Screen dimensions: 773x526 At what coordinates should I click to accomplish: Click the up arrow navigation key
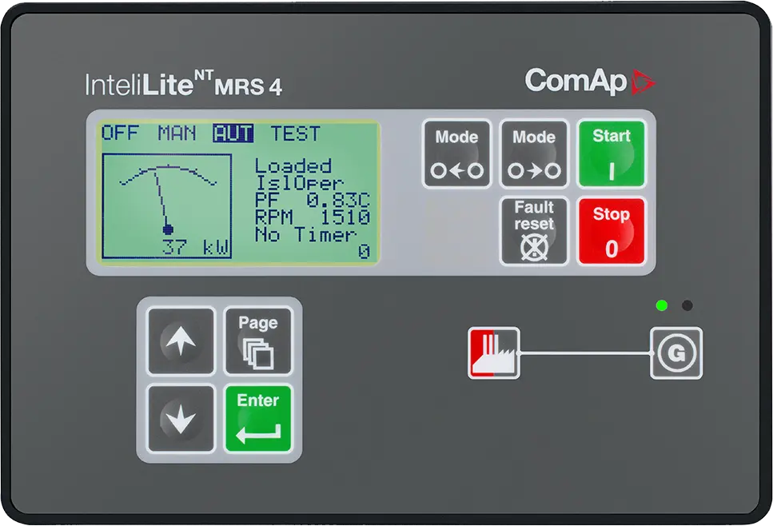(181, 341)
